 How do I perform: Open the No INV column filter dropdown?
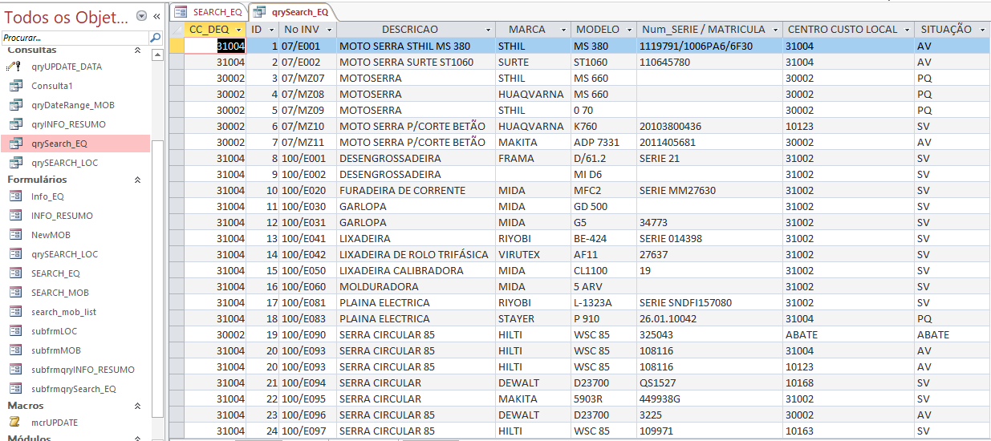click(329, 30)
